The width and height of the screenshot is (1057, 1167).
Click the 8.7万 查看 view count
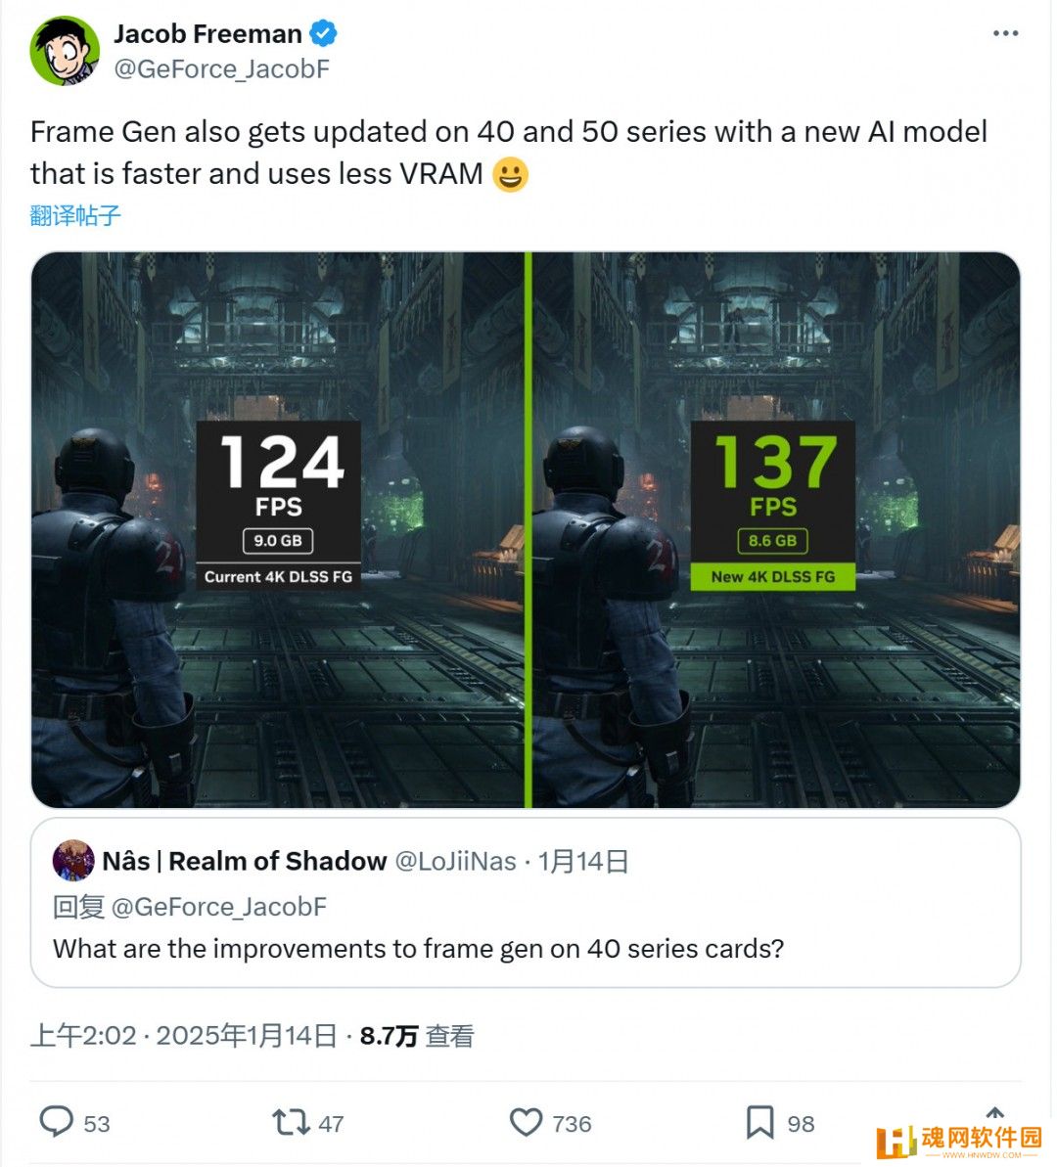pyautogui.click(x=416, y=1035)
